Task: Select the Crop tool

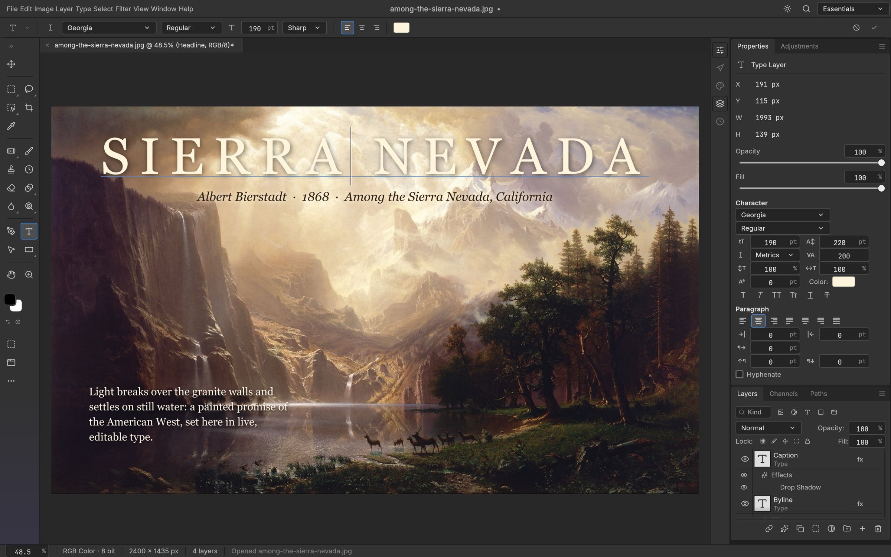Action: [x=29, y=108]
